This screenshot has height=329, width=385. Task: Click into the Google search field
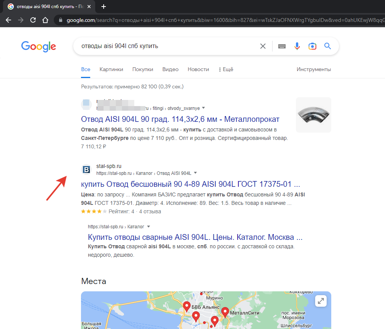coord(165,46)
